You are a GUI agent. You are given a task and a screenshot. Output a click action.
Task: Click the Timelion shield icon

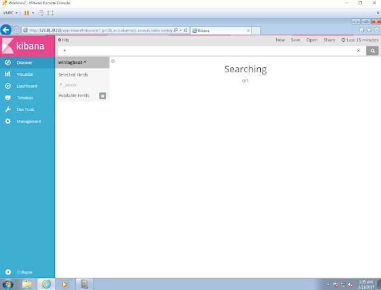click(x=8, y=98)
